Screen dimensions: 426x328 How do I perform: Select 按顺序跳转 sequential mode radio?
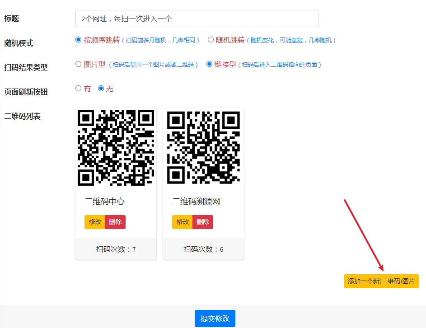pos(78,40)
